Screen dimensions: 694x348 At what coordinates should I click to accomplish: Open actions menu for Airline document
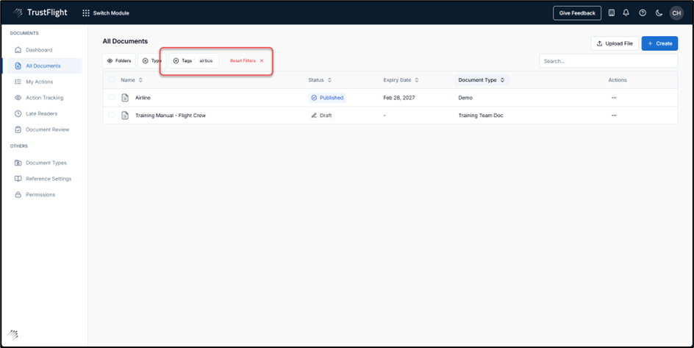(x=614, y=97)
